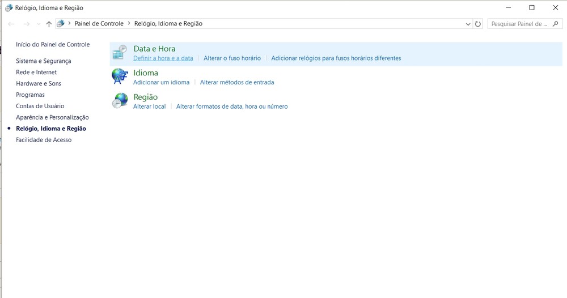Open Região heading
The width and height of the screenshot is (567, 298).
[145, 97]
